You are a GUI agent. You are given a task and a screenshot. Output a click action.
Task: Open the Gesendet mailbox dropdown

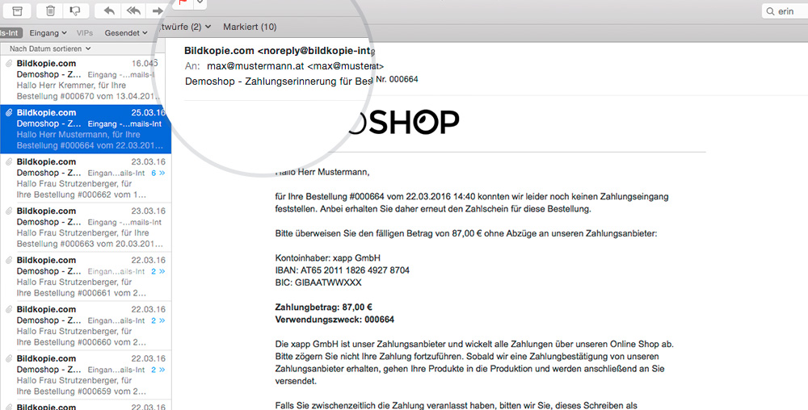[126, 33]
